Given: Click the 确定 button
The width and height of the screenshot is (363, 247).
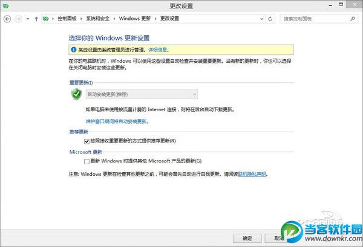Looking at the screenshot, I should coord(247,238).
